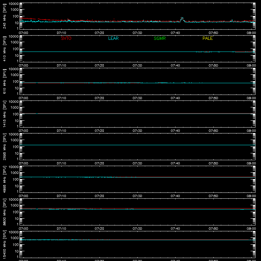Viewport: 261px width, 261px height.
Task: Click the 07:40 time label below 2695 MHz plot
Action: tap(175, 163)
